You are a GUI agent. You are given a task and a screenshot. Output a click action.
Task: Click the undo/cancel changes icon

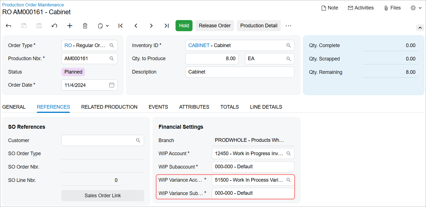[54, 26]
